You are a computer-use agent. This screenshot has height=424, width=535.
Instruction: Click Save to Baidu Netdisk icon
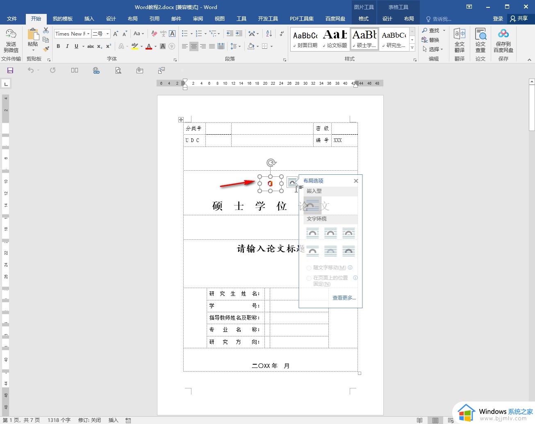pyautogui.click(x=503, y=41)
